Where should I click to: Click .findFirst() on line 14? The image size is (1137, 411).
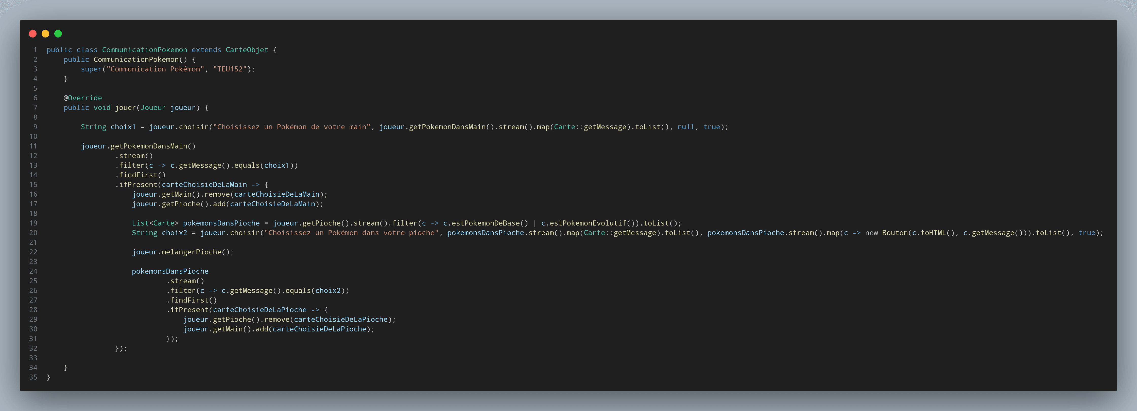tap(140, 175)
